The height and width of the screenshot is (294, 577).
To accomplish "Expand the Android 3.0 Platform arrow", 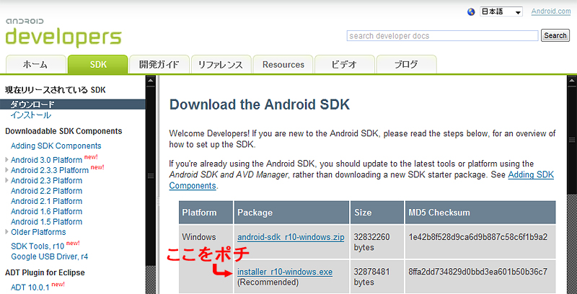I will coord(7,160).
